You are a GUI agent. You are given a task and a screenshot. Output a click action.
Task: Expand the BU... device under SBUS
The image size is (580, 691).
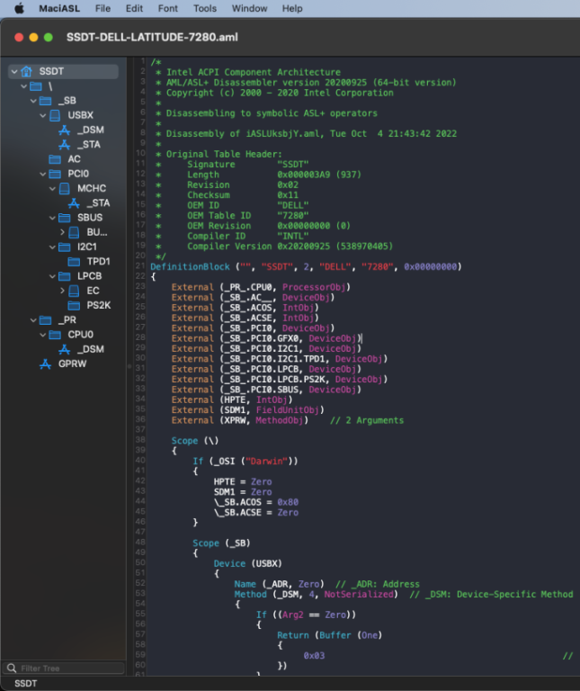[x=62, y=232]
